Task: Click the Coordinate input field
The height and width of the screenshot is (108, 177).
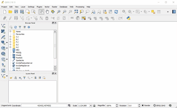Action: [44, 106]
